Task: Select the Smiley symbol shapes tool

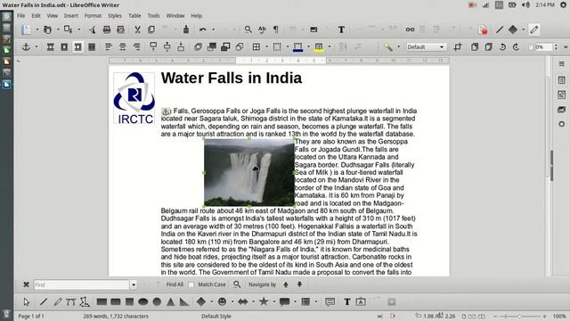Action: click(222, 301)
